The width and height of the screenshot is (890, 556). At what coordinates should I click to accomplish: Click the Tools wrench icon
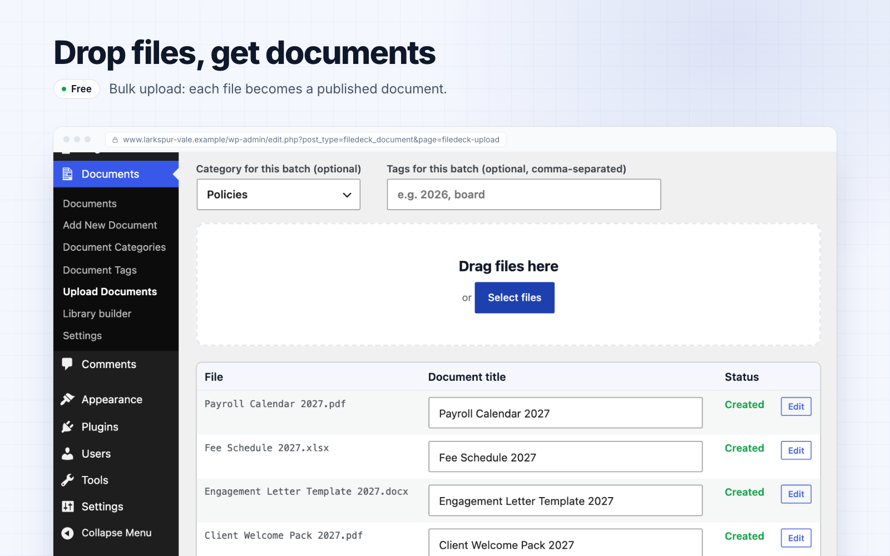point(67,480)
